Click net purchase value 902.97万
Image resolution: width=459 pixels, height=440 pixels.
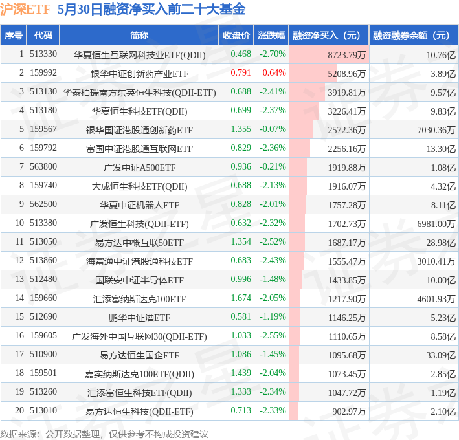(349, 412)
